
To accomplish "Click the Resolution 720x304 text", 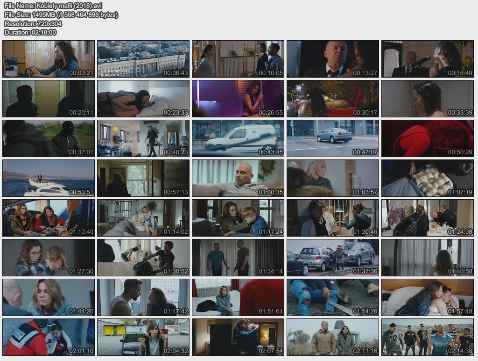I will pyautogui.click(x=33, y=23).
